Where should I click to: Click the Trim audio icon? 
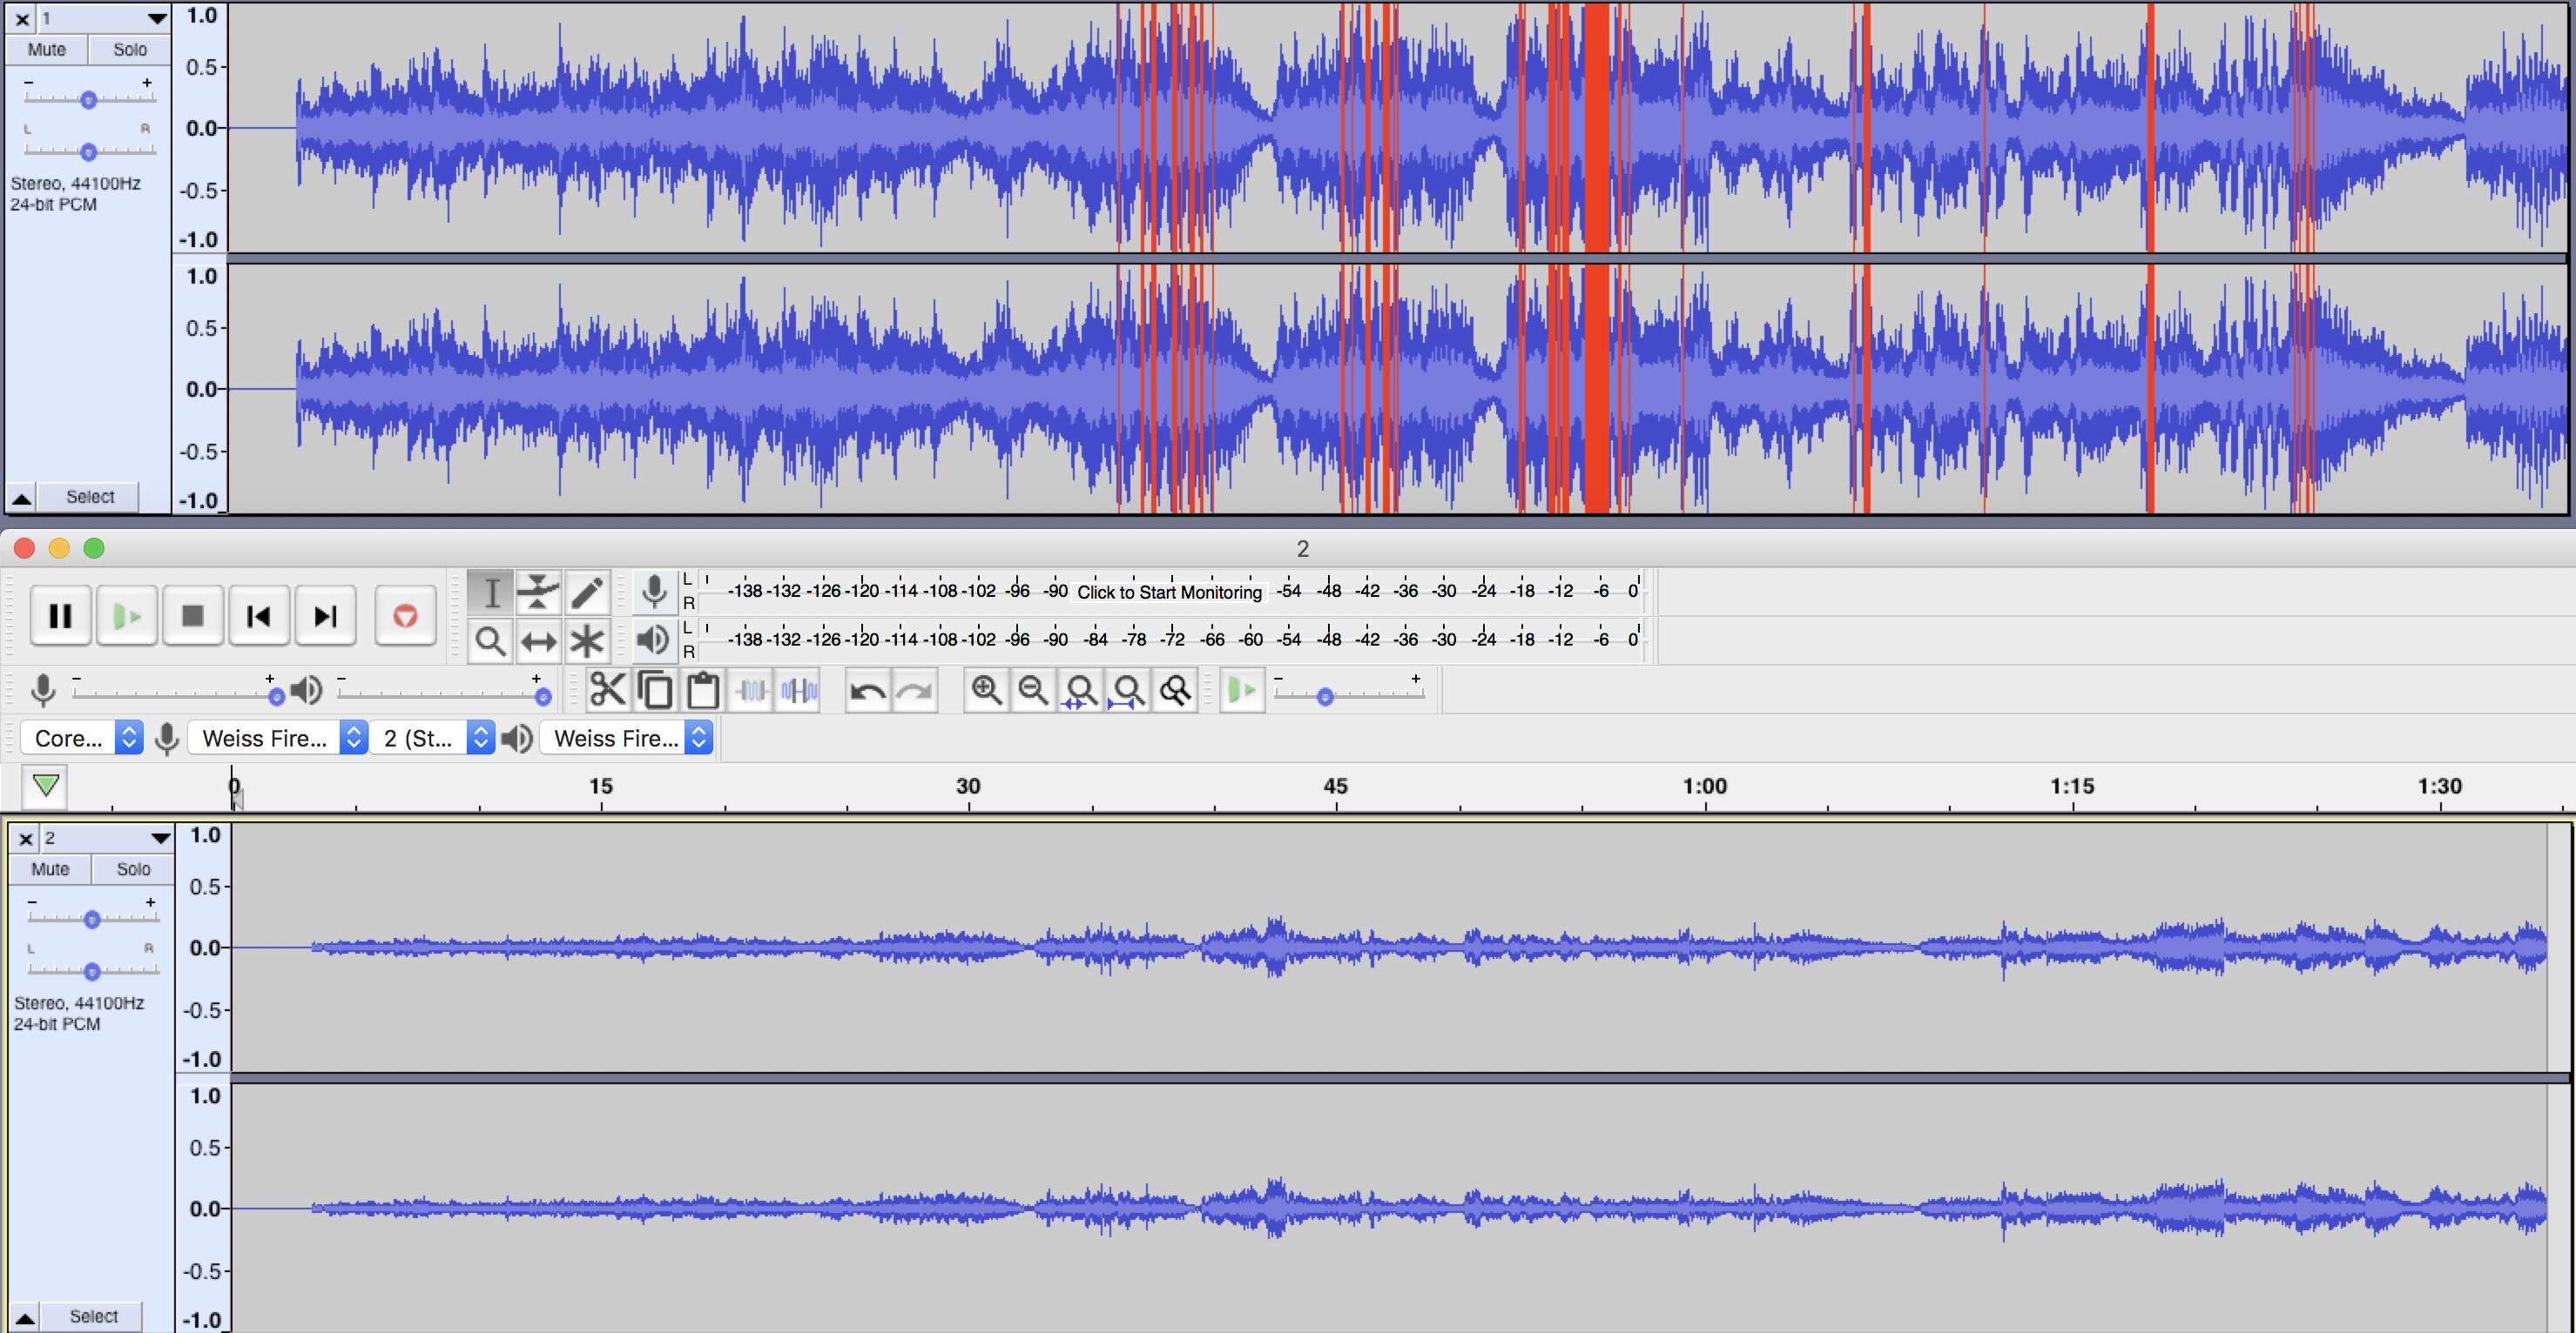click(x=751, y=691)
